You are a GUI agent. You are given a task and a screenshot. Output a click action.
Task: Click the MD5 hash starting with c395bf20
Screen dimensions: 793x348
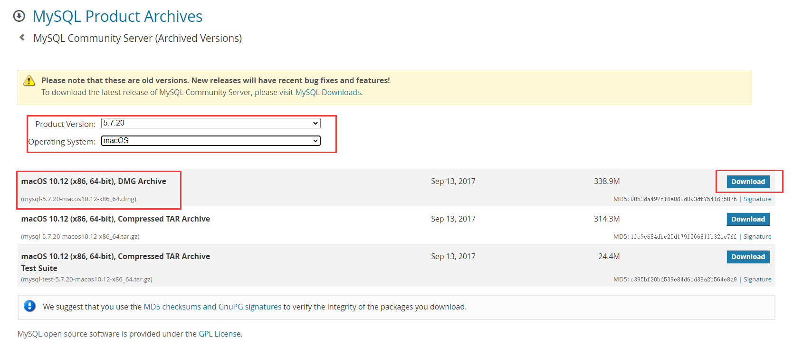click(683, 280)
